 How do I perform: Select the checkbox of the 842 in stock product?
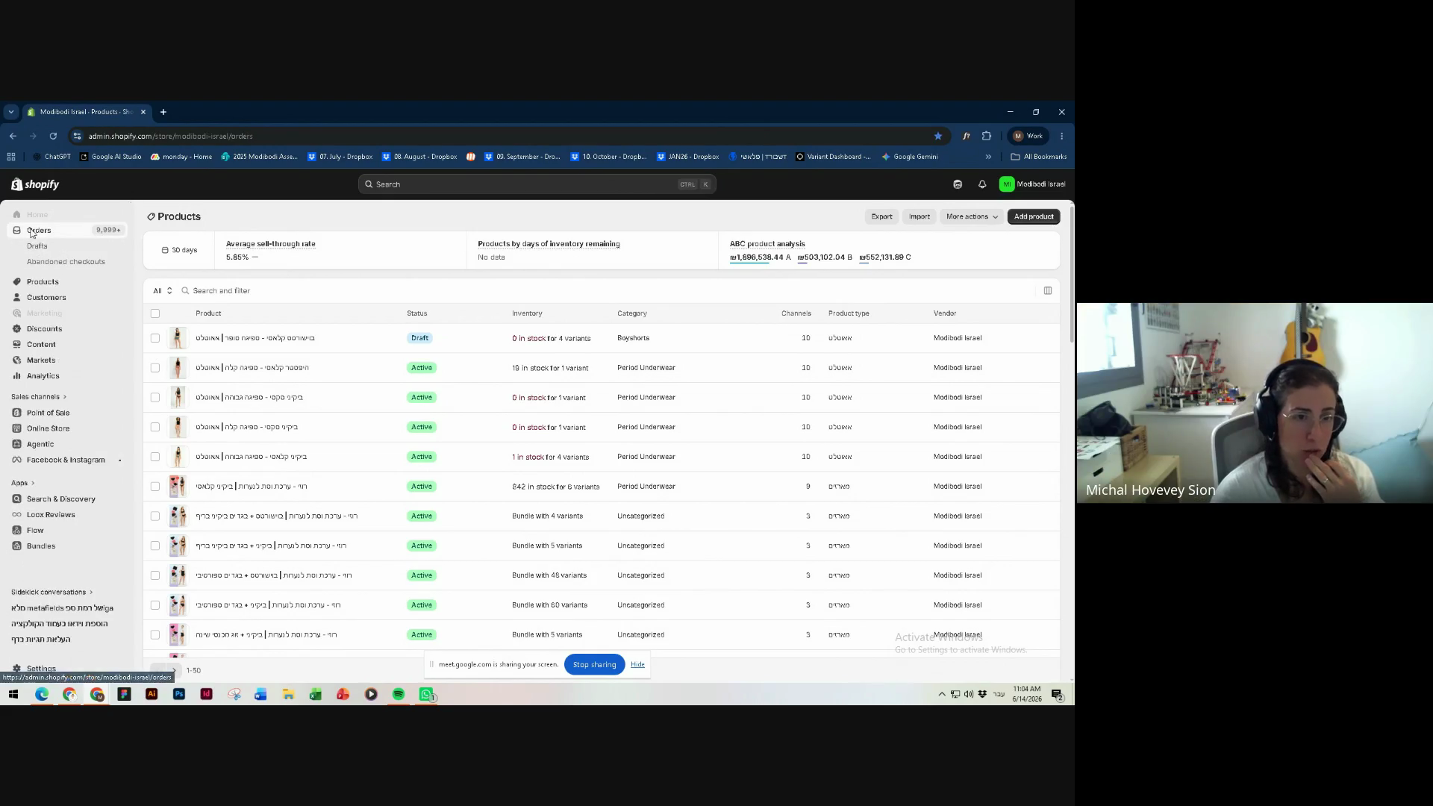(155, 487)
